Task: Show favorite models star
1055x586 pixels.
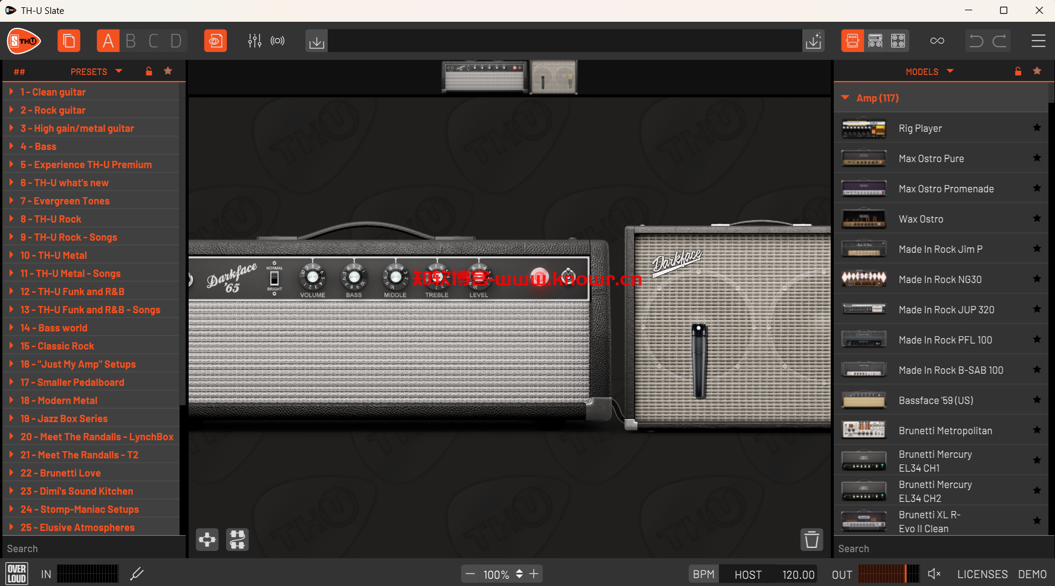Action: [1037, 71]
